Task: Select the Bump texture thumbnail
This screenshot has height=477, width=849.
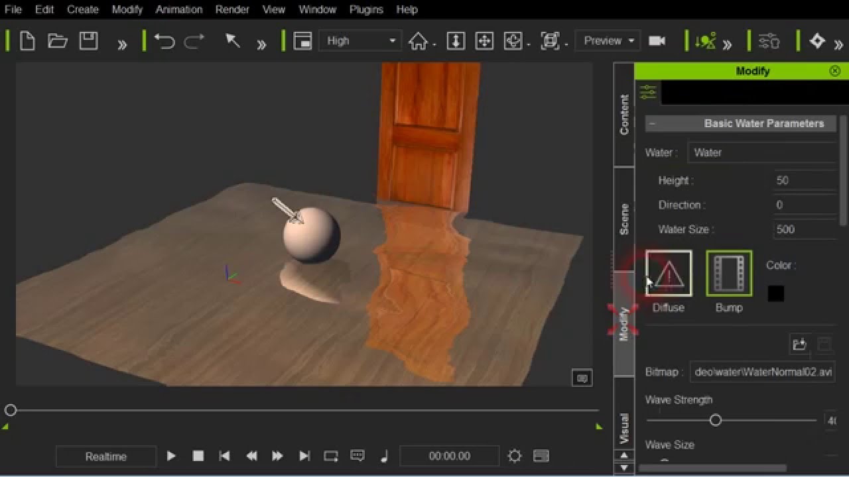Action: click(729, 273)
